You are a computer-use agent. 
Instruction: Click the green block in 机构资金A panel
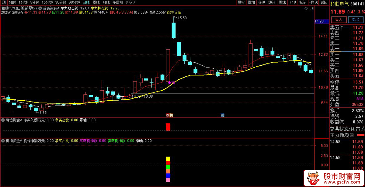click(168, 167)
